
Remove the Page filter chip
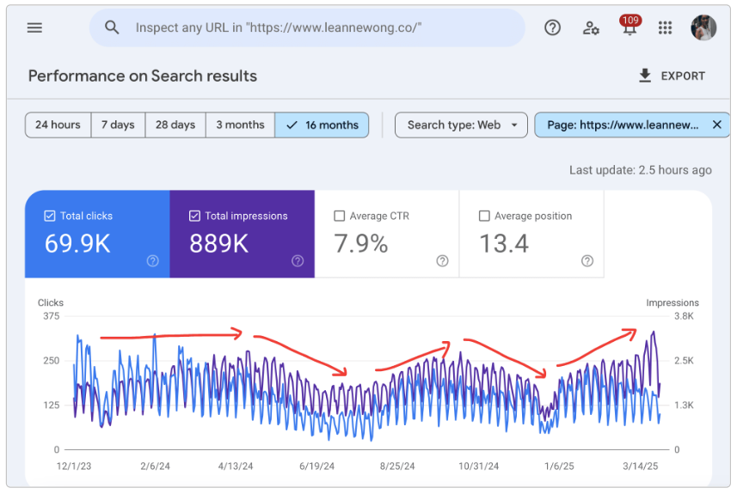coord(716,125)
